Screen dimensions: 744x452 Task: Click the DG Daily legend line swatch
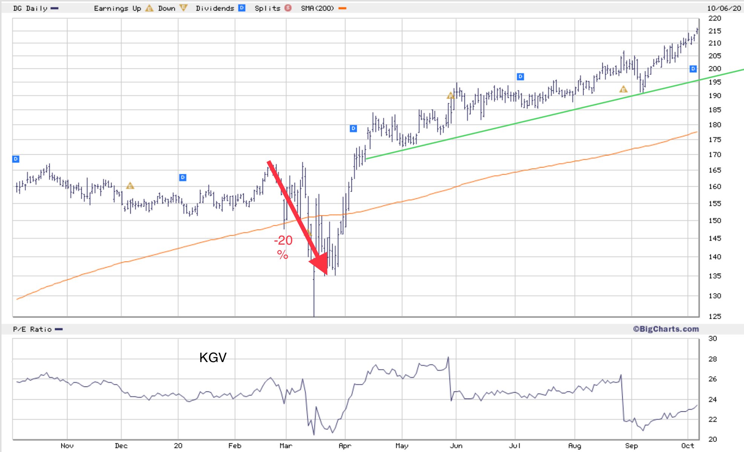pyautogui.click(x=55, y=8)
